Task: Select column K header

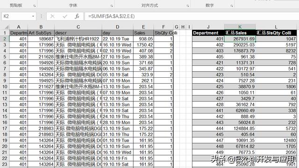Action: pos(240,27)
